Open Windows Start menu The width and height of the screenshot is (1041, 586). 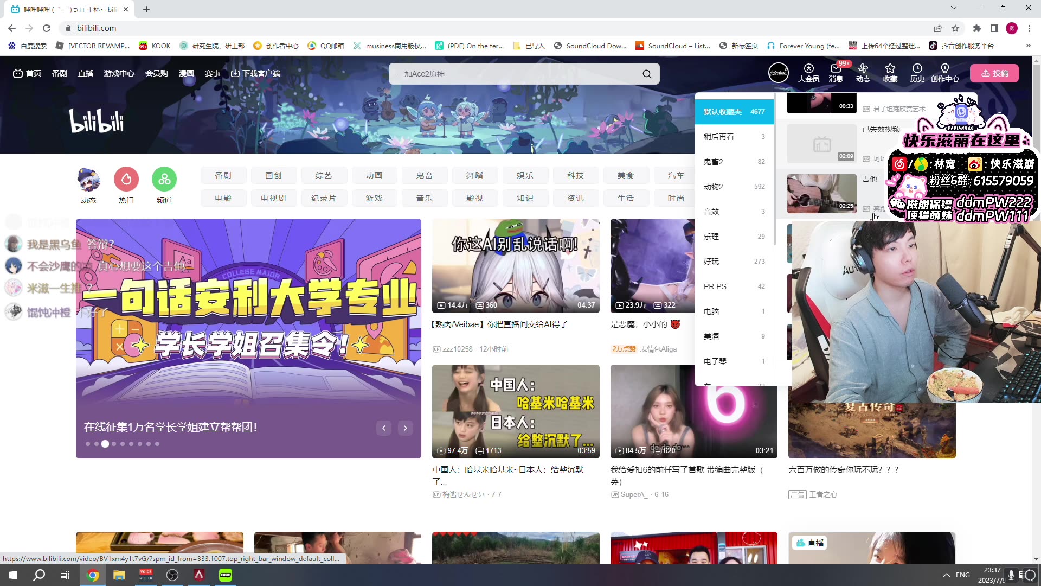click(x=13, y=575)
